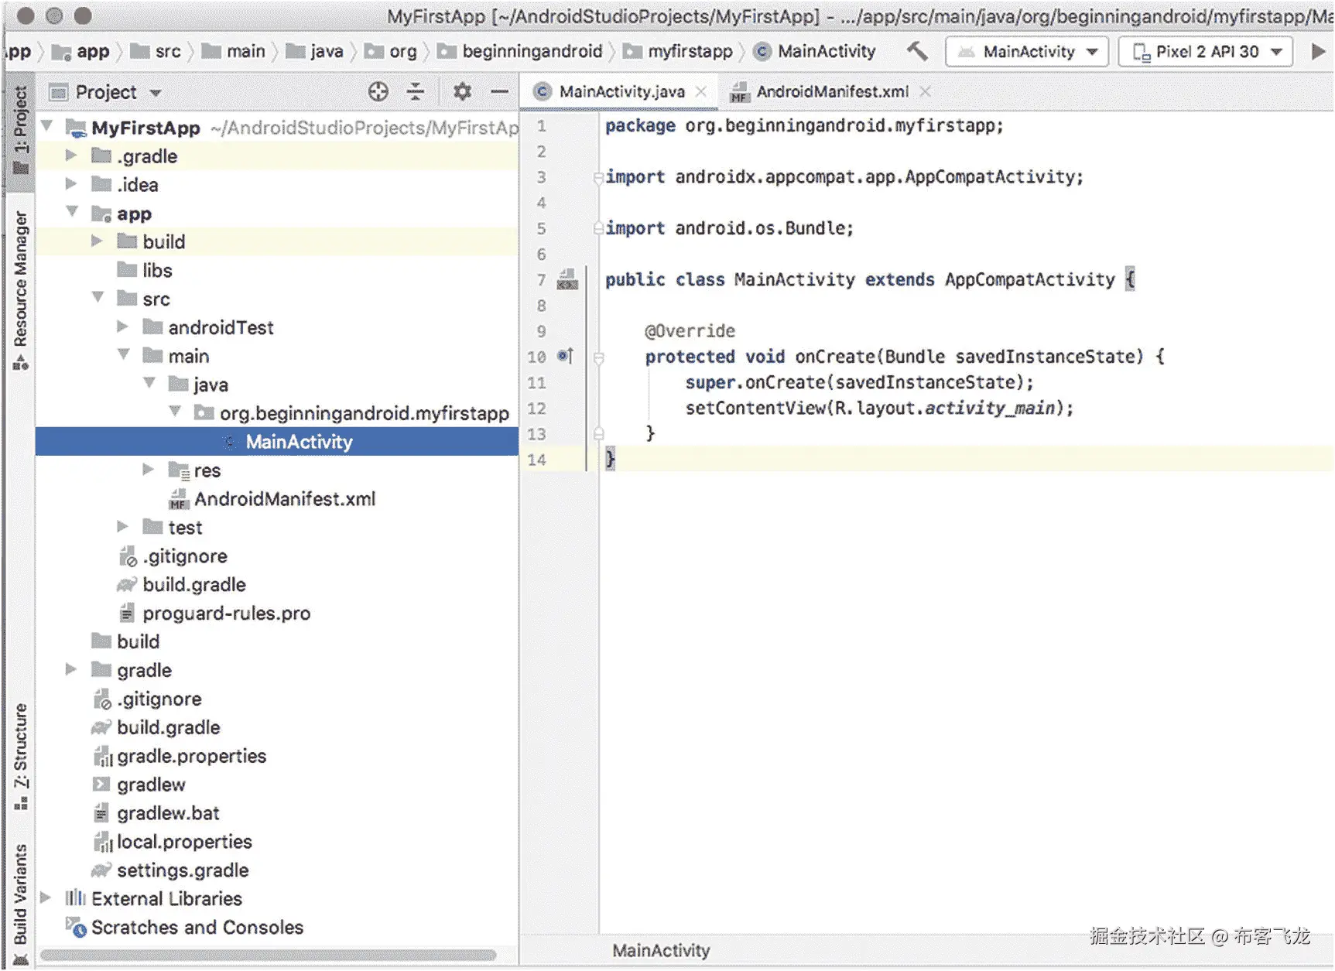Click the beginningandroid breadcrumb
Screen dimensions: 1335x971
click(x=520, y=52)
